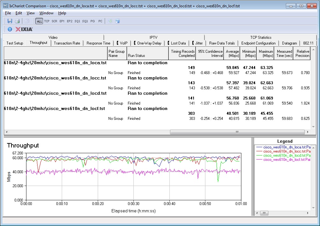Toggle the PG filter button
Viewport: 320px width, 226px height.
(x=93, y=21)
